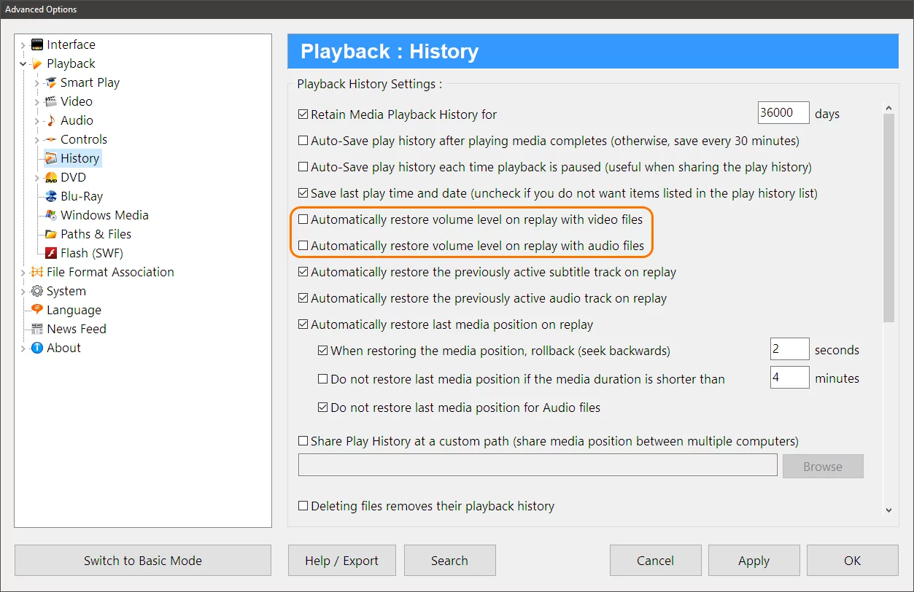Collapse the Playback tree node
The height and width of the screenshot is (592, 914).
tap(23, 64)
